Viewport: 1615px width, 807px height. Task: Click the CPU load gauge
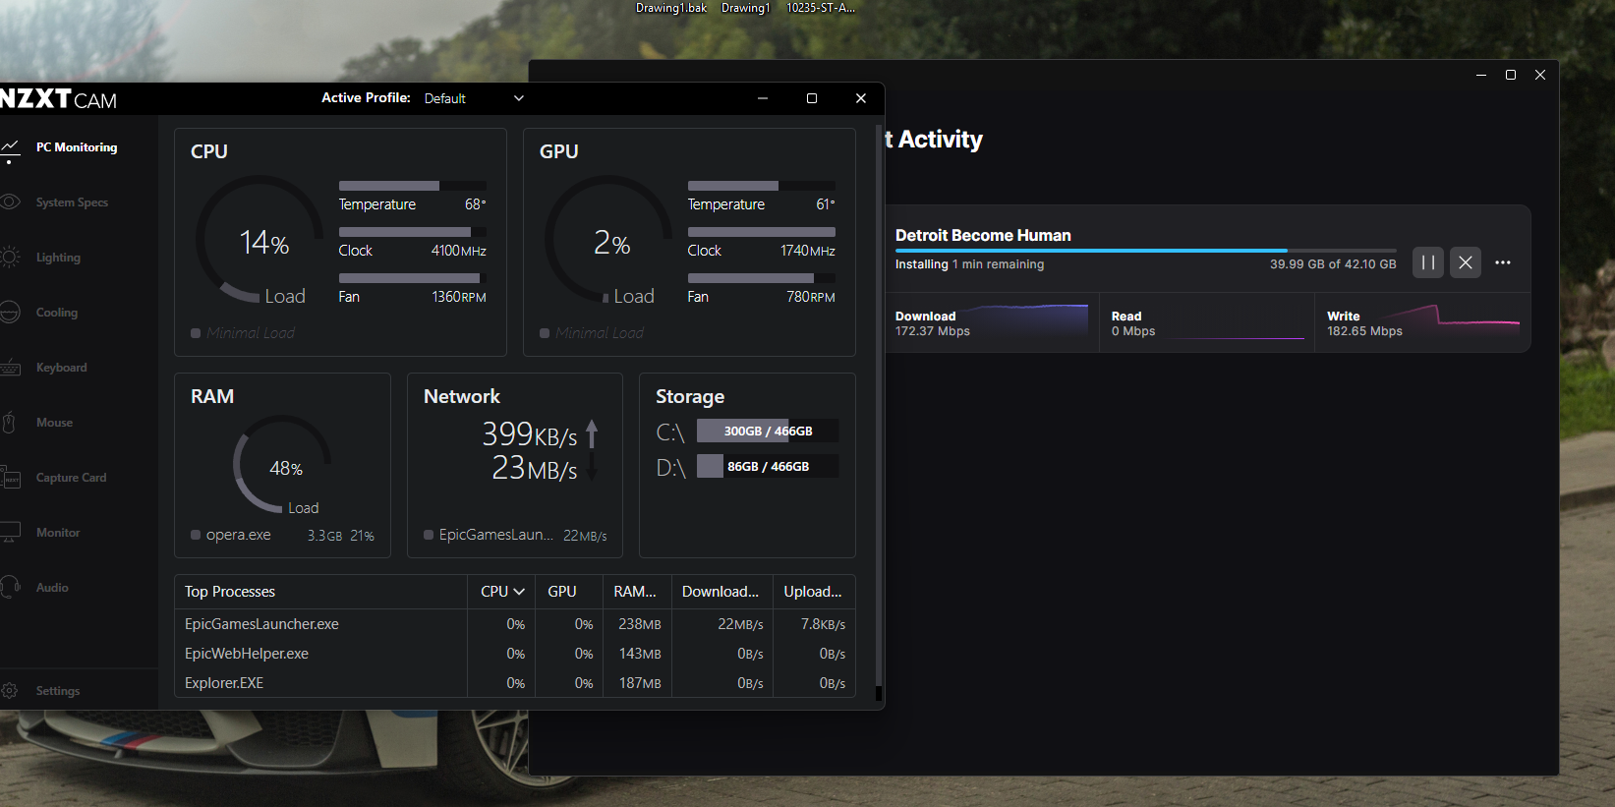tap(260, 239)
